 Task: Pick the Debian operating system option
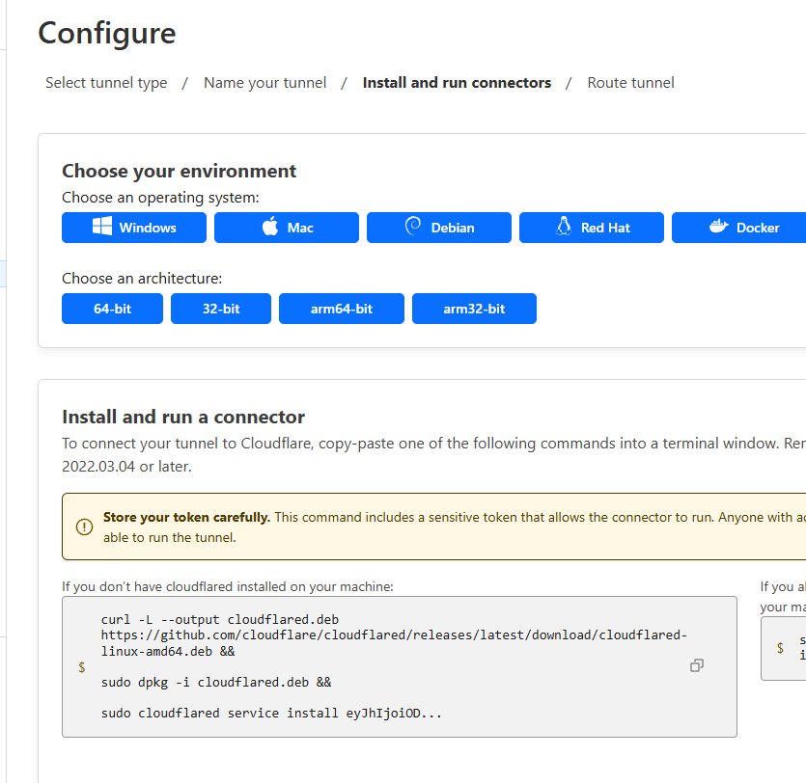[x=439, y=228]
